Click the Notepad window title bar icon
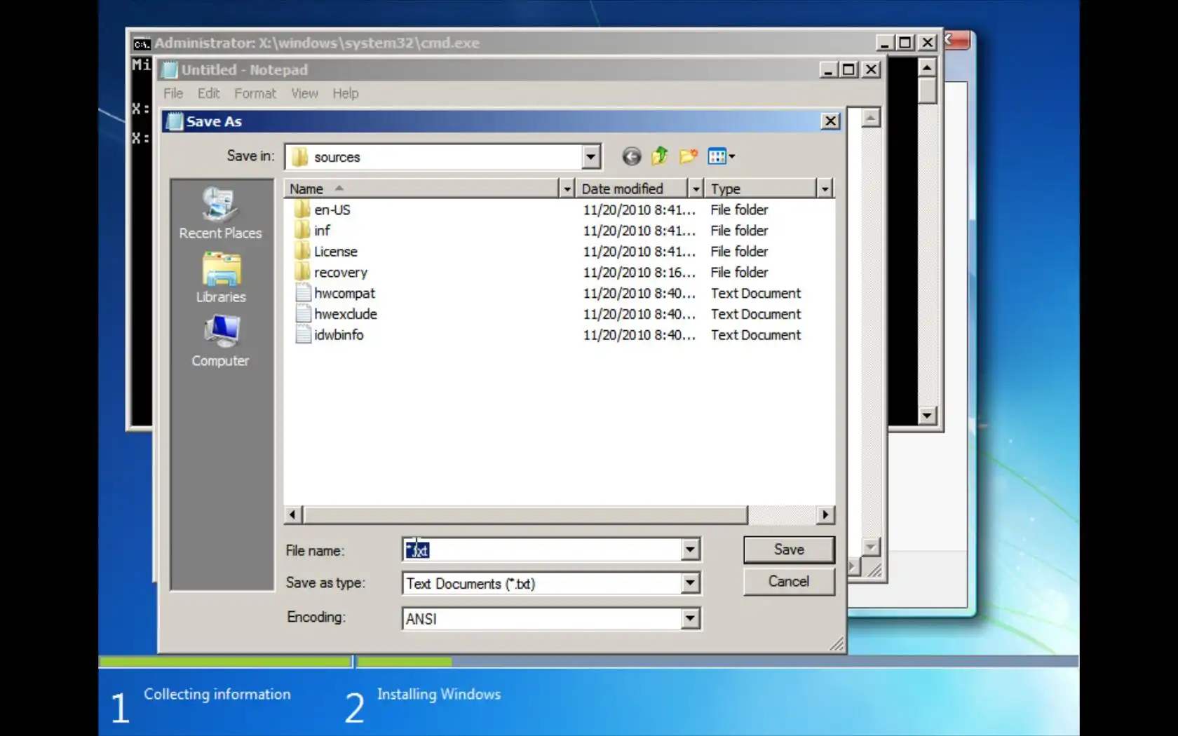 pyautogui.click(x=170, y=69)
